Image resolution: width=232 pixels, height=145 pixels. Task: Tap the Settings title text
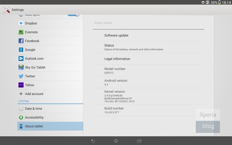(18, 10)
